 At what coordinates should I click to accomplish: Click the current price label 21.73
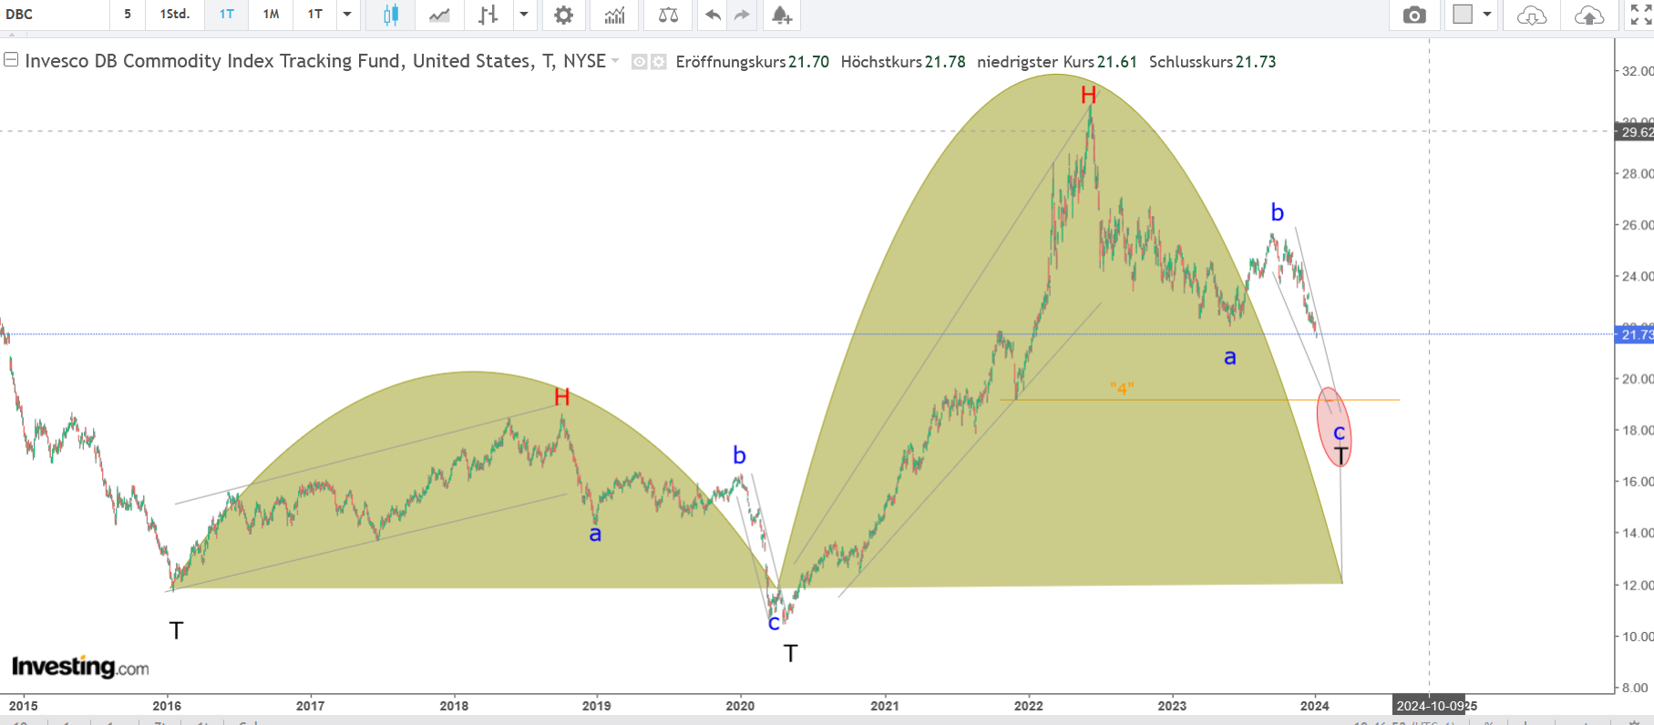[1637, 334]
